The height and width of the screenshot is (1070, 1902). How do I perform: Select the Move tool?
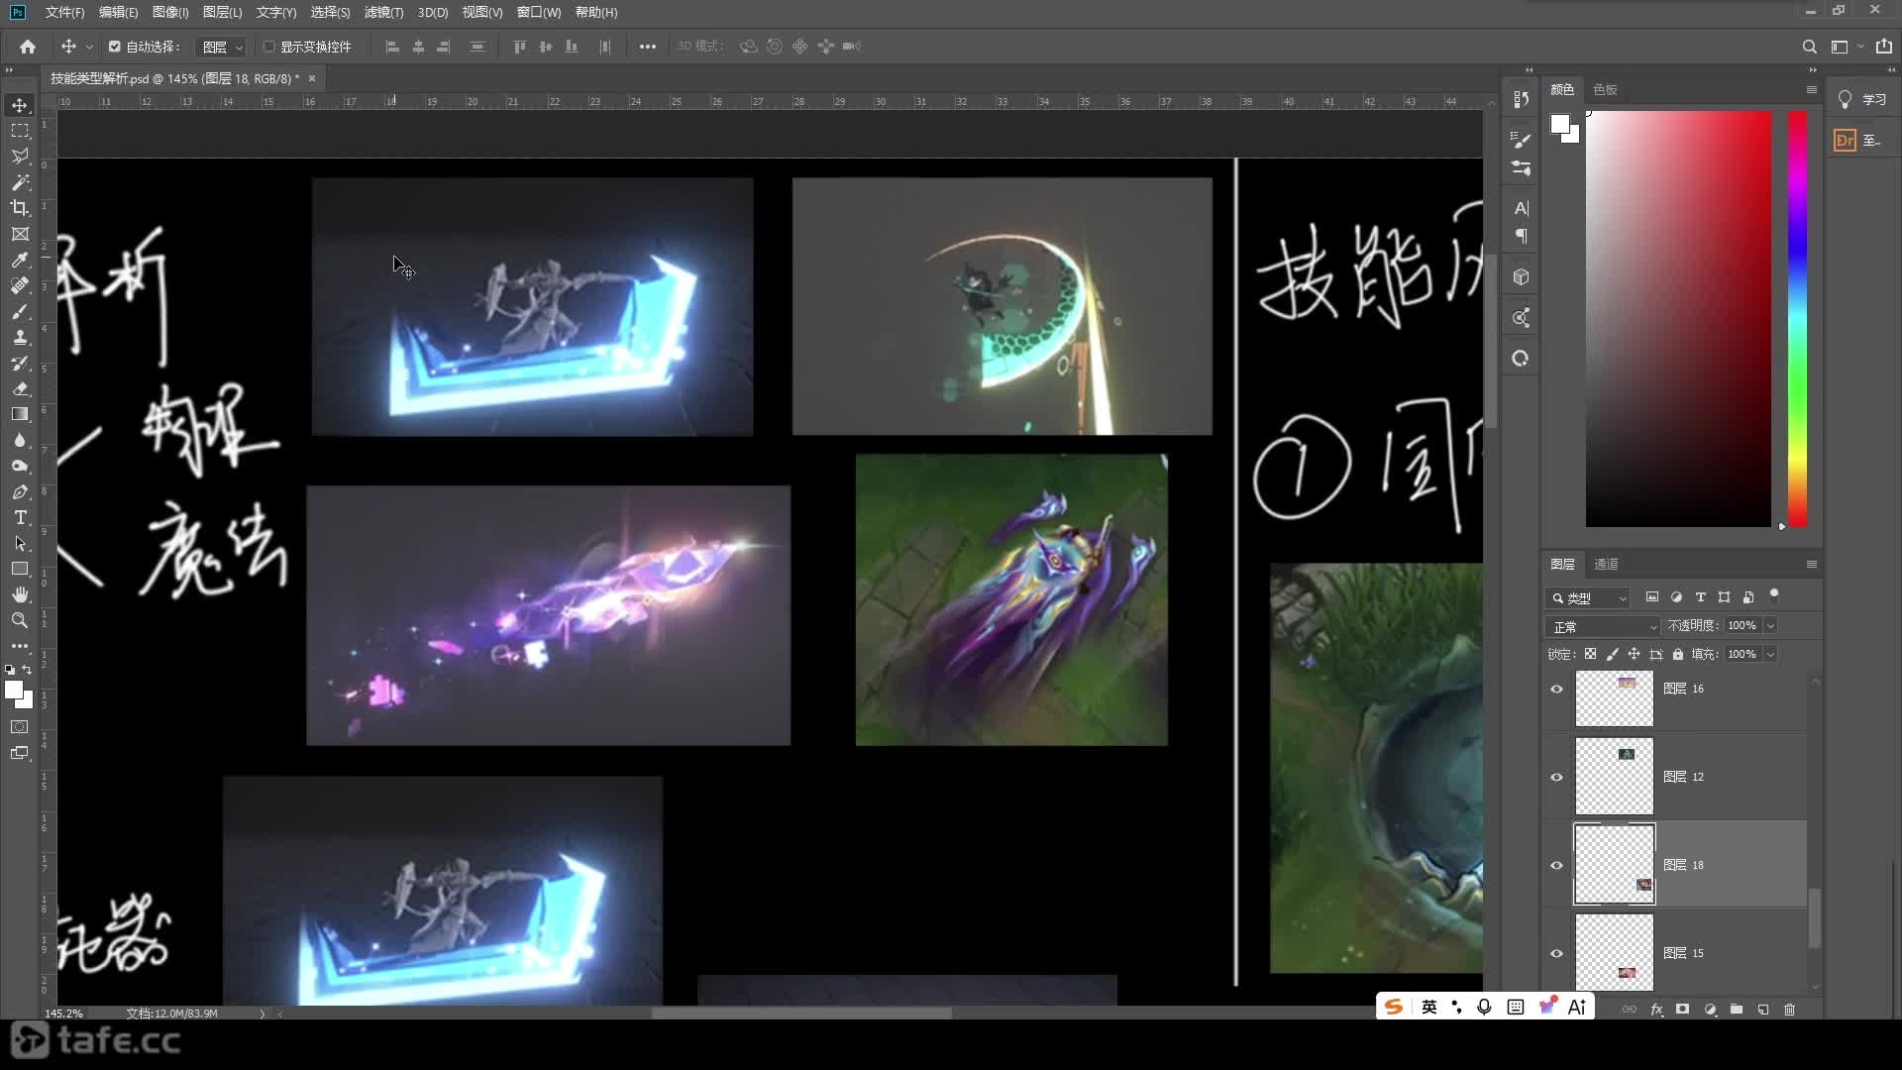point(20,105)
